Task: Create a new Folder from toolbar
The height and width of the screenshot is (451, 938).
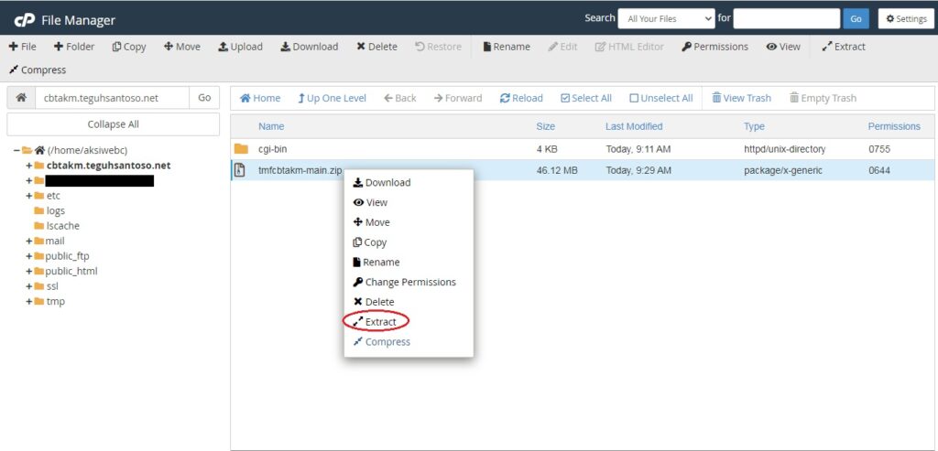Action: [x=74, y=47]
